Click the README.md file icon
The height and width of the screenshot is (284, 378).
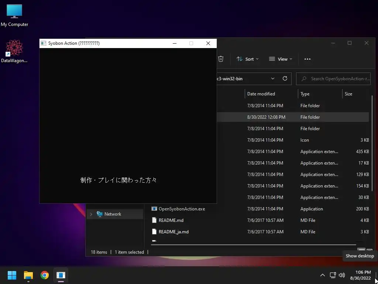point(154,220)
